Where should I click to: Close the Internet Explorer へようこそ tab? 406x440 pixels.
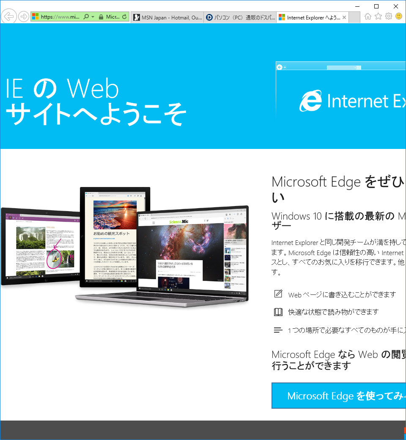pyautogui.click(x=344, y=17)
